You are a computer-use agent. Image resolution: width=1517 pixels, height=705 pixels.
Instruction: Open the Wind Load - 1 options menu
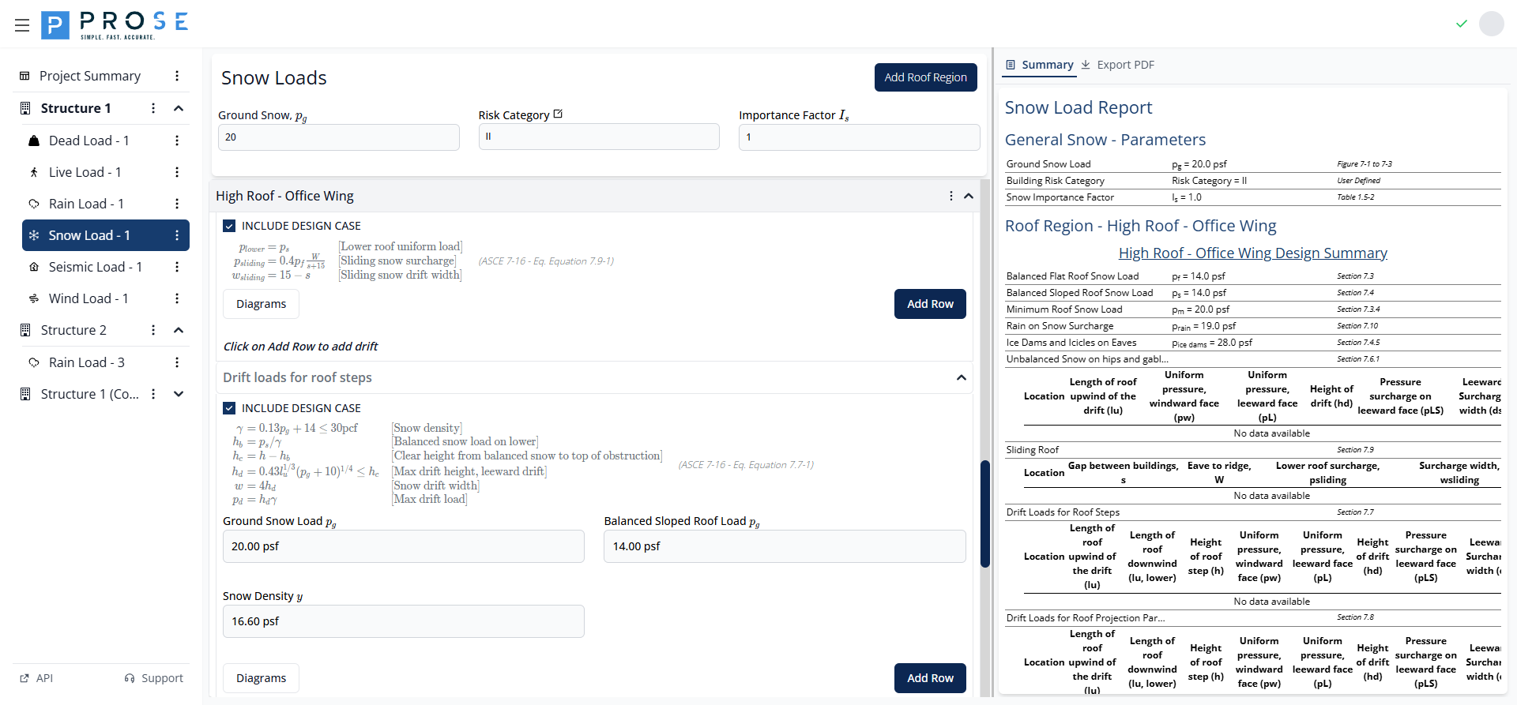click(x=177, y=298)
